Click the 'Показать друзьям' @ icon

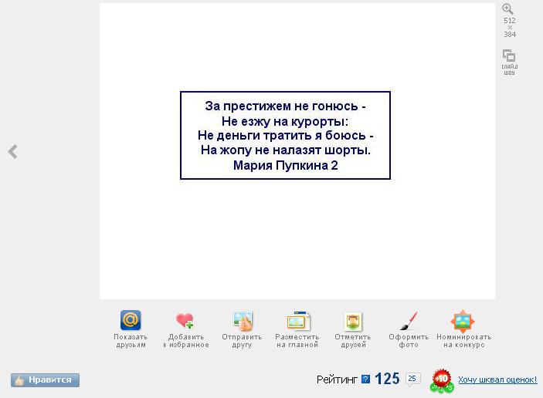coord(131,321)
